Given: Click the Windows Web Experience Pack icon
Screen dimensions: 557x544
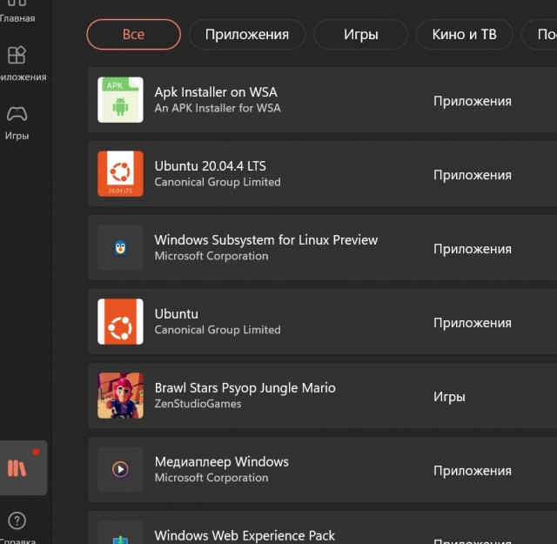Looking at the screenshot, I should tap(120, 533).
